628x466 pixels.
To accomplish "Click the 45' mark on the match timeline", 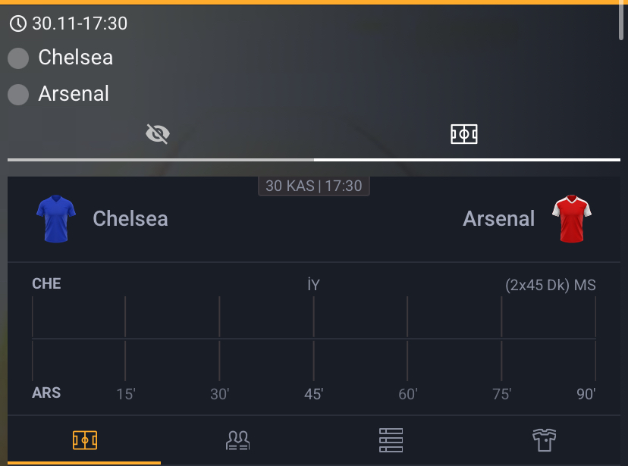I will pos(313,394).
